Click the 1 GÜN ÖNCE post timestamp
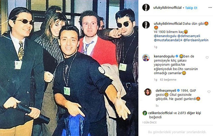213x136 pixels. point(149,122)
